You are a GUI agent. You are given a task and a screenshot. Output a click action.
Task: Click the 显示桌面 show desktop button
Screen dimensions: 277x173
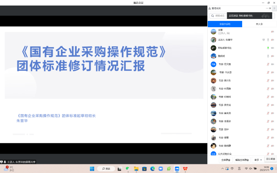point(270,159)
